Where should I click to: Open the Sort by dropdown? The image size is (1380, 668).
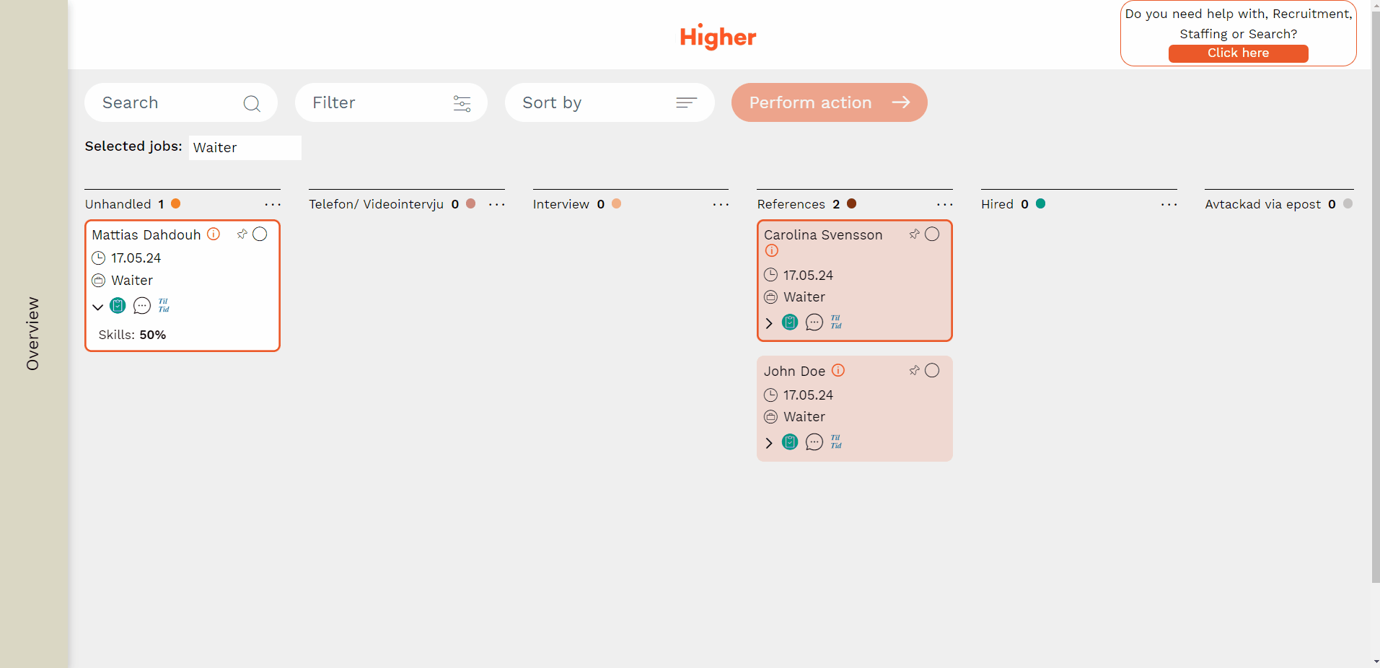pos(610,102)
